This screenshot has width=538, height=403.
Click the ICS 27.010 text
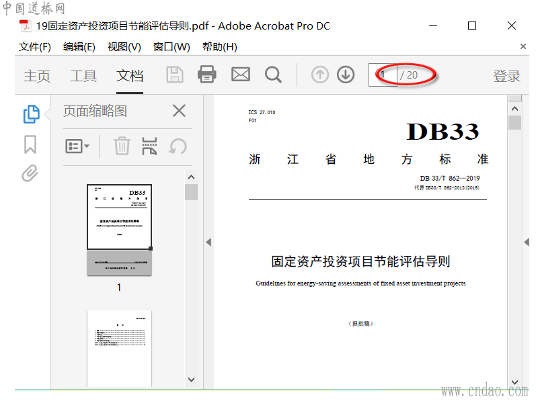coord(262,112)
